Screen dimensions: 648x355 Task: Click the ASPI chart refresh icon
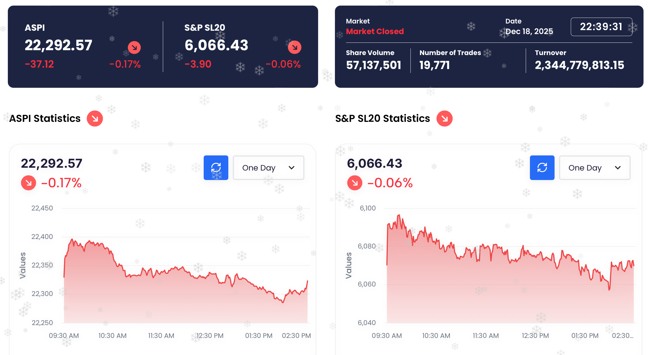click(216, 168)
